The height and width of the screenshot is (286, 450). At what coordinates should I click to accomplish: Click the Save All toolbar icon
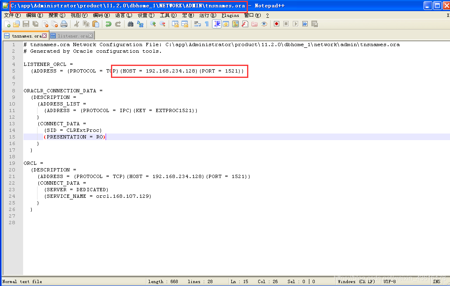click(x=35, y=24)
